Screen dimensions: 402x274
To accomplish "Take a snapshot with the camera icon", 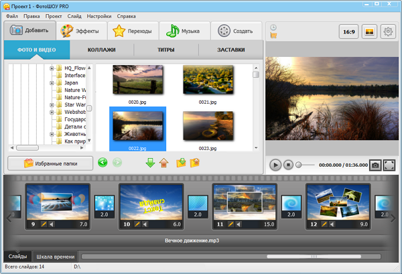I will [x=375, y=164].
